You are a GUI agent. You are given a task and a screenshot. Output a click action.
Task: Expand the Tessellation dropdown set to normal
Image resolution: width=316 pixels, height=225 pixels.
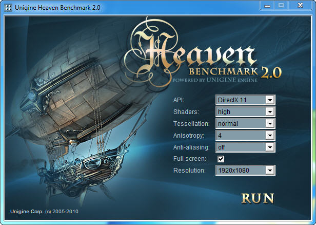pos(245,123)
